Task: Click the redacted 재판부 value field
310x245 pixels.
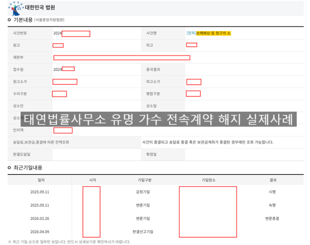Action: 121,58
